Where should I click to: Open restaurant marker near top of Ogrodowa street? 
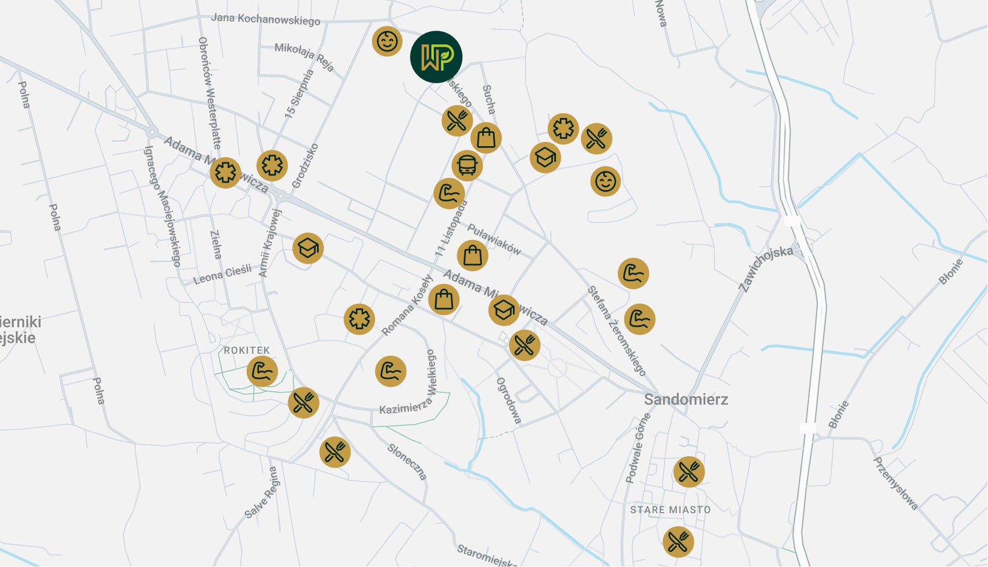[x=524, y=345]
